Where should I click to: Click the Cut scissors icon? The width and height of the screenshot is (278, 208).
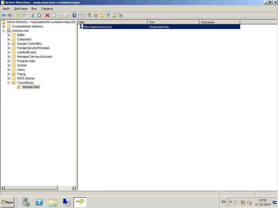[x=33, y=15]
